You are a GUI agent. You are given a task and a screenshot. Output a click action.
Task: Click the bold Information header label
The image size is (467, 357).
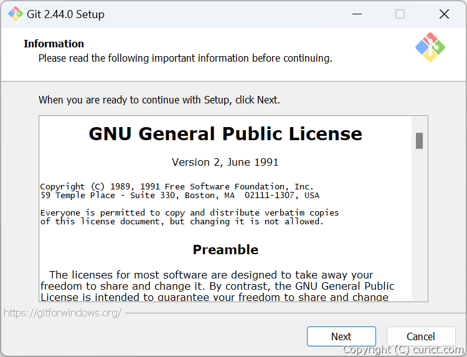[54, 44]
